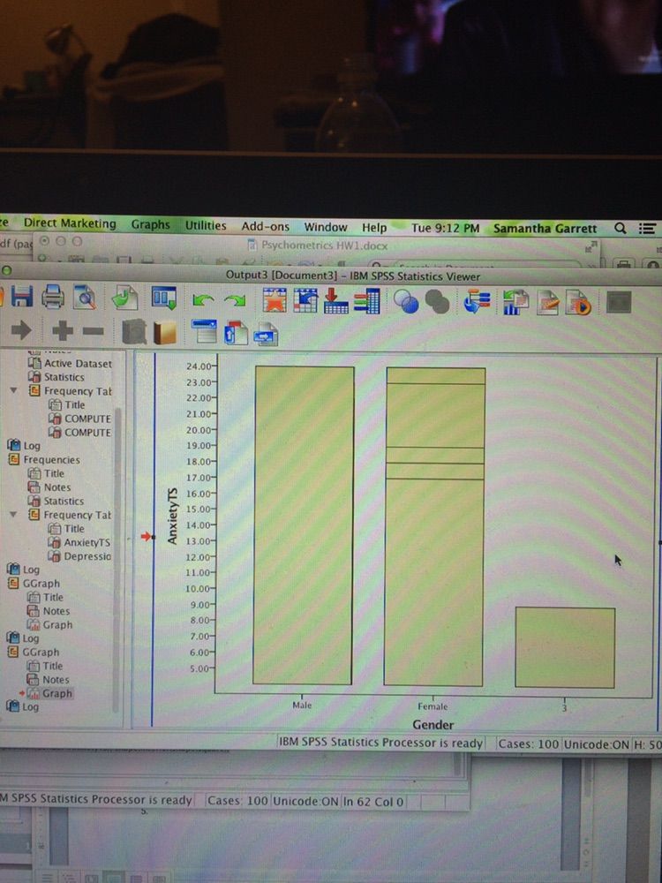
Task: Click the Redo green arrow
Action: tap(235, 300)
